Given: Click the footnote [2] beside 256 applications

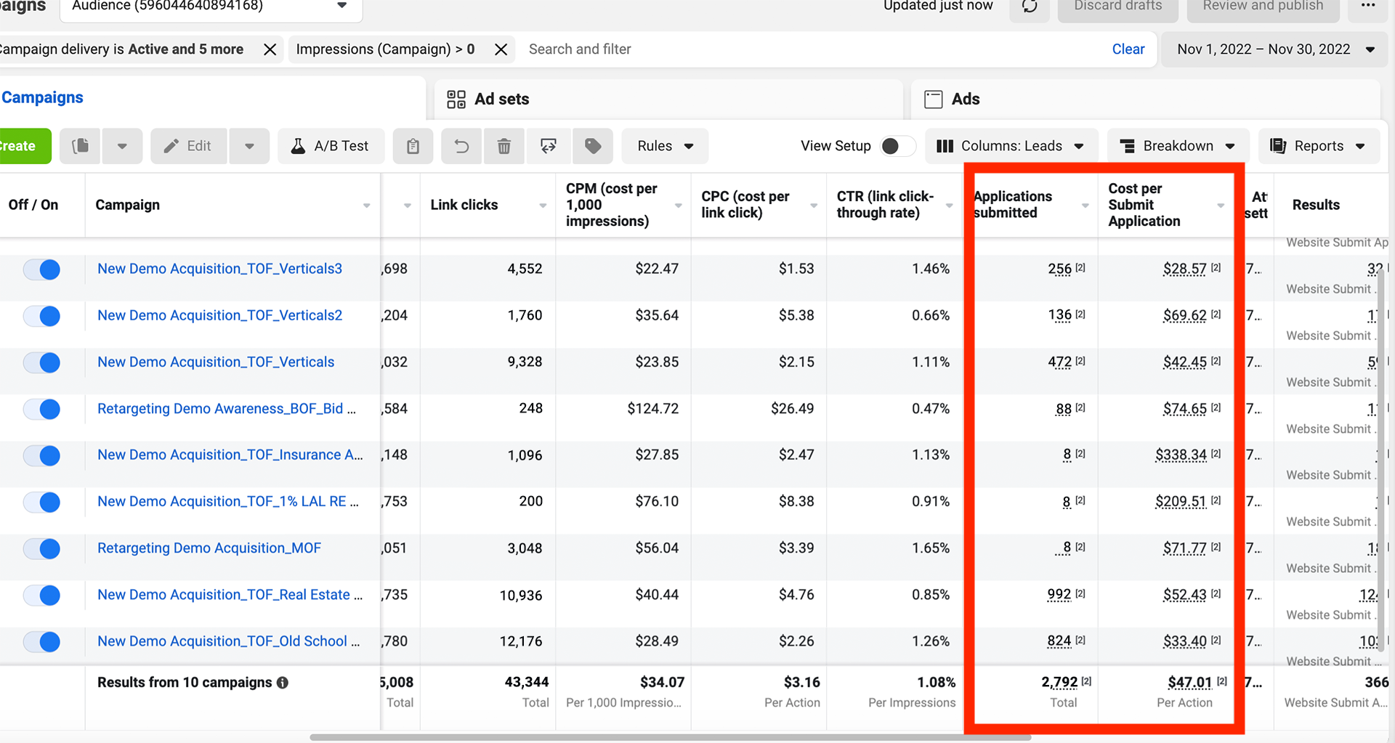Looking at the screenshot, I should [x=1080, y=267].
